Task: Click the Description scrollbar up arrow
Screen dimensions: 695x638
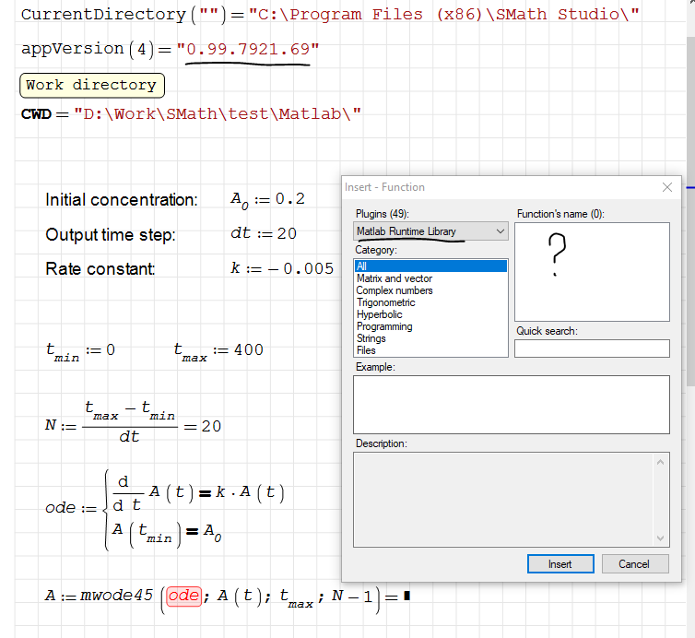Action: [x=661, y=459]
